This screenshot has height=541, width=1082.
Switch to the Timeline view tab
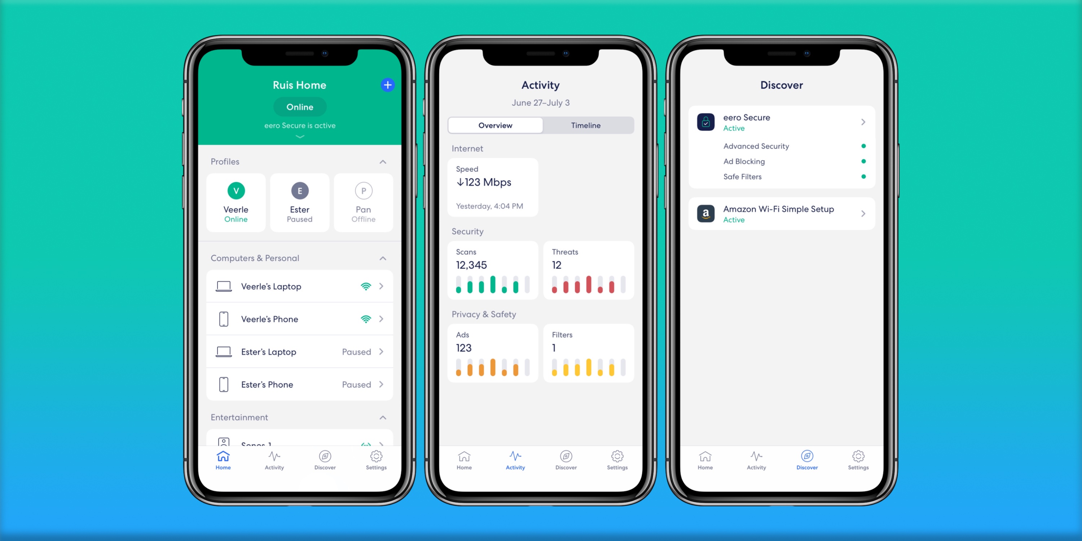click(x=586, y=125)
